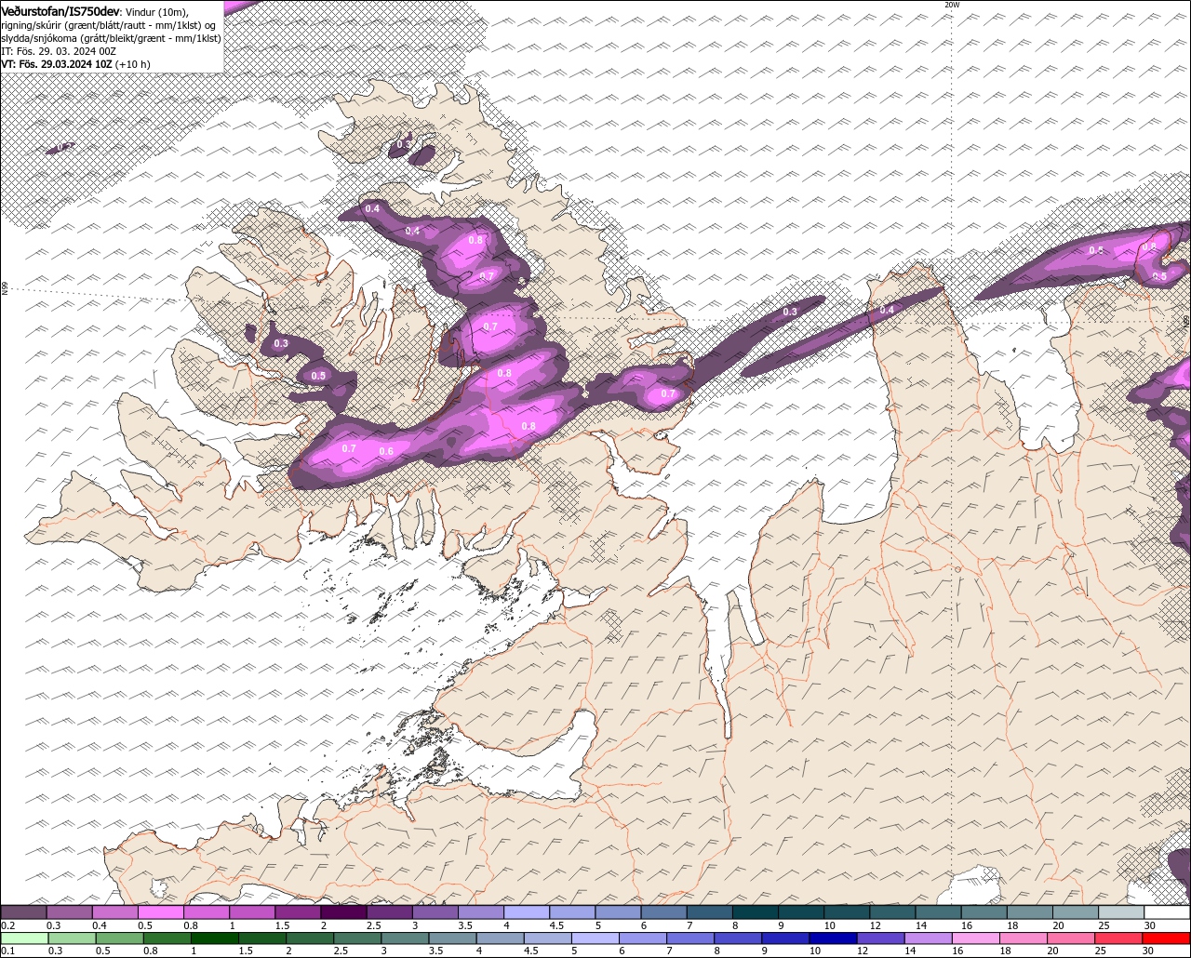Click the 'VT: Fös. 29.03.2024 10Z' valid time text
This screenshot has height=958, width=1191.
(x=57, y=64)
